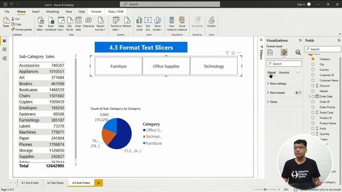Open More visuals menu
This screenshot has height=192, width=342.
[x=157, y=23]
